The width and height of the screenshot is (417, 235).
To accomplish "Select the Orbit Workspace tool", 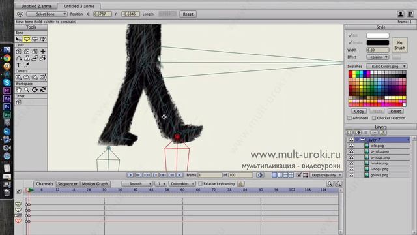I will pos(43,90).
